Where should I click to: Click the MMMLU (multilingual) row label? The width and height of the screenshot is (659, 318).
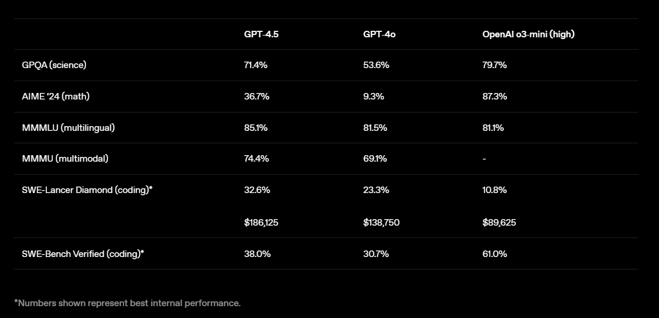[x=68, y=128]
